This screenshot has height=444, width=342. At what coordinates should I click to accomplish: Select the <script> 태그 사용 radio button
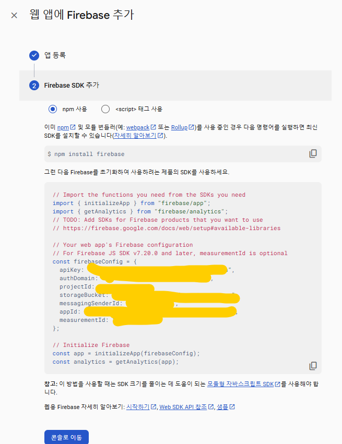click(105, 109)
